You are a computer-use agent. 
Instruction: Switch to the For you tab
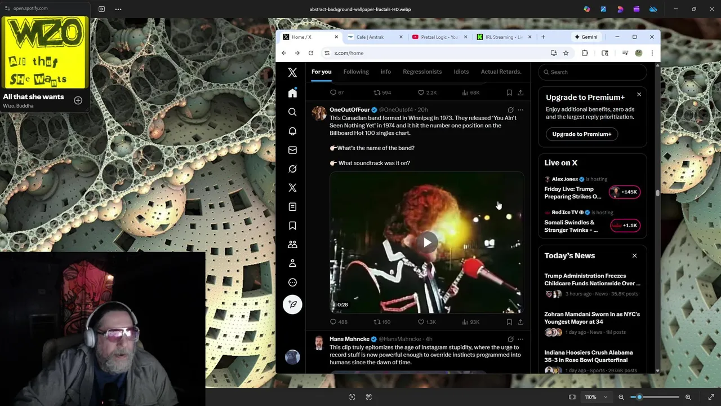pyautogui.click(x=322, y=72)
